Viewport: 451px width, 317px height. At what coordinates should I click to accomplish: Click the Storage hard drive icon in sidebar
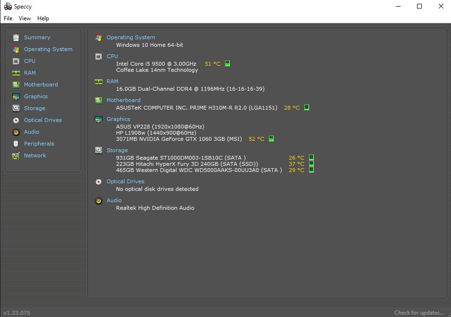(x=16, y=108)
